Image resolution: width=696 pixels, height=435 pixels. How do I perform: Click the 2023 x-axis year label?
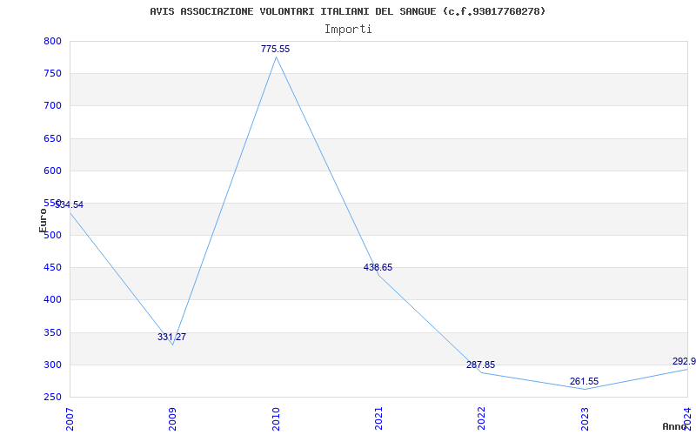[585, 419]
